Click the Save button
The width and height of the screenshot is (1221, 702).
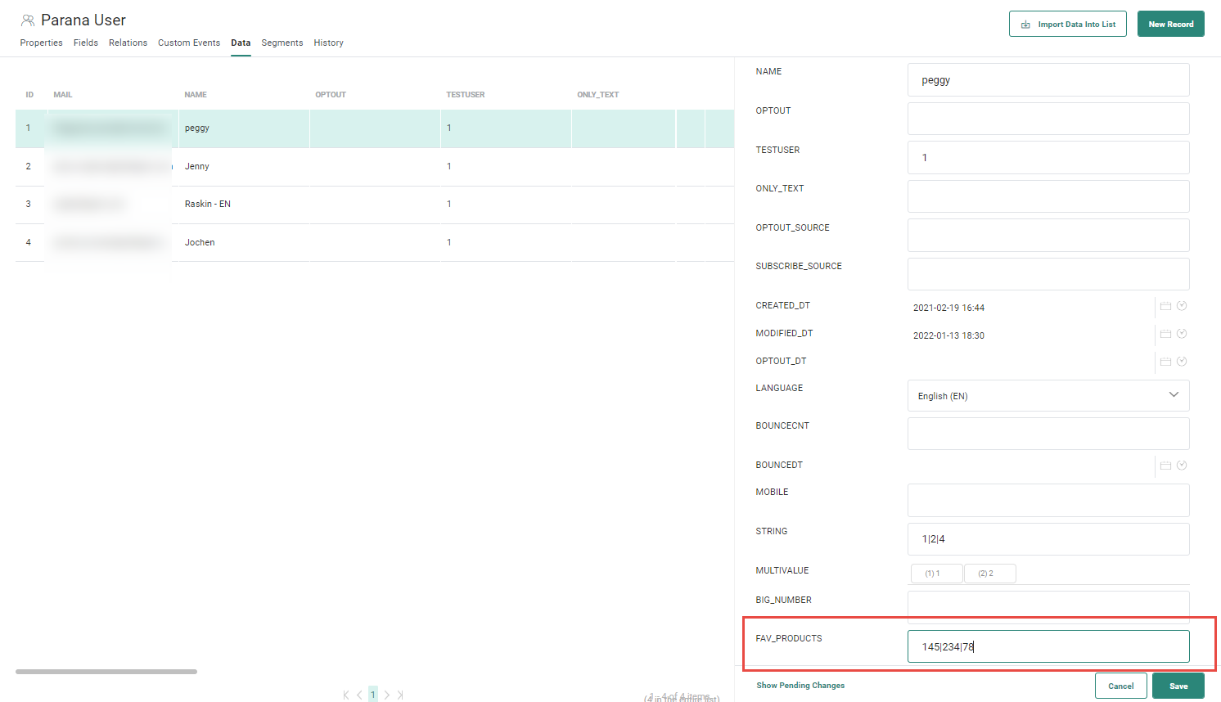[1178, 686]
